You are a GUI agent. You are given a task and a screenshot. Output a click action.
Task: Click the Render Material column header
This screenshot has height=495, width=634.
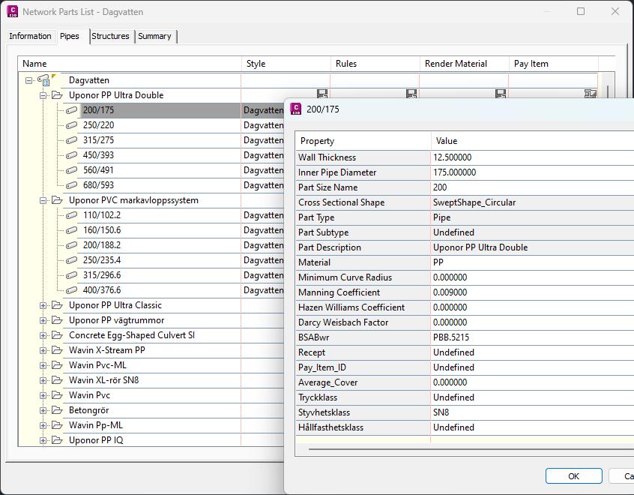(x=464, y=64)
